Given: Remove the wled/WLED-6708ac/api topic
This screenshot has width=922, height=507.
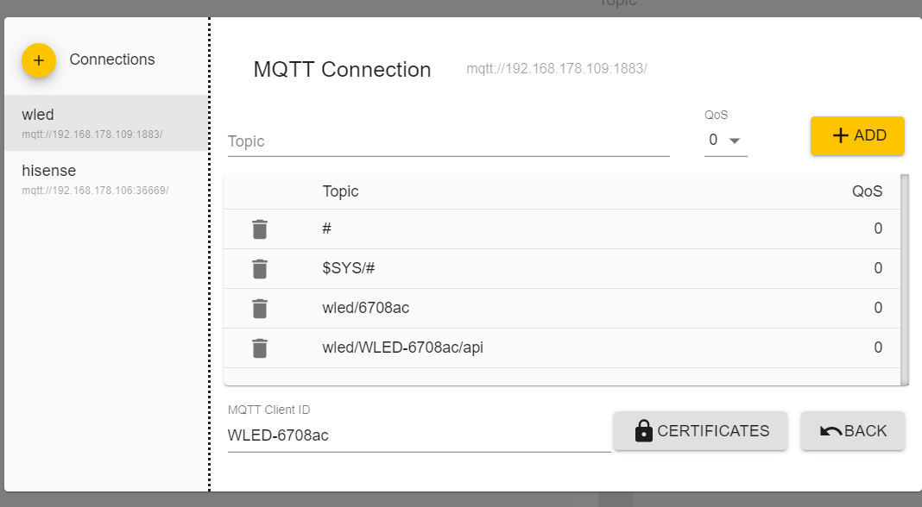Looking at the screenshot, I should (x=260, y=347).
